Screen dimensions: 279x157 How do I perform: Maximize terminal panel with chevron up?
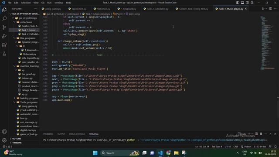pyautogui.click(x=270, y=134)
